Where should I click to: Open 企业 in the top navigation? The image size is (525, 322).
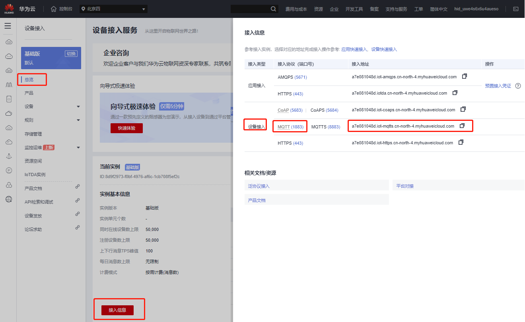pos(334,9)
